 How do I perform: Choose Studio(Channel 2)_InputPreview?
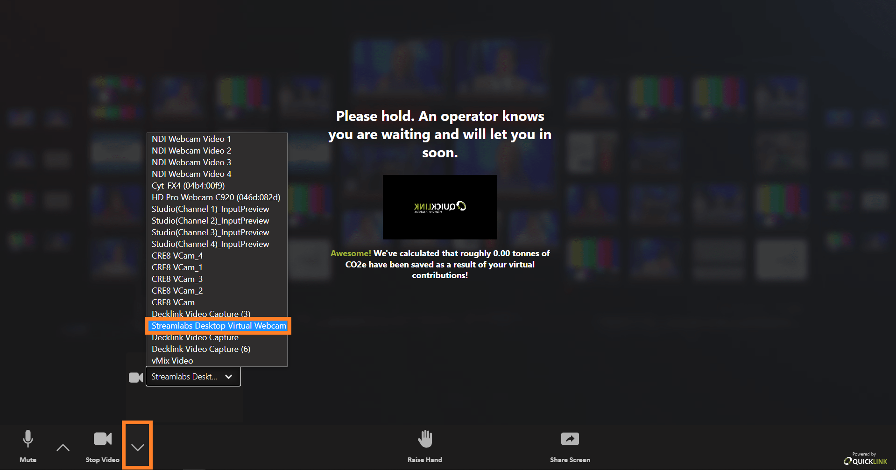[x=217, y=221]
